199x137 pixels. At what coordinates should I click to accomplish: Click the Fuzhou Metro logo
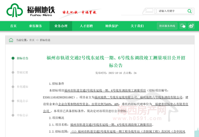[30, 11]
